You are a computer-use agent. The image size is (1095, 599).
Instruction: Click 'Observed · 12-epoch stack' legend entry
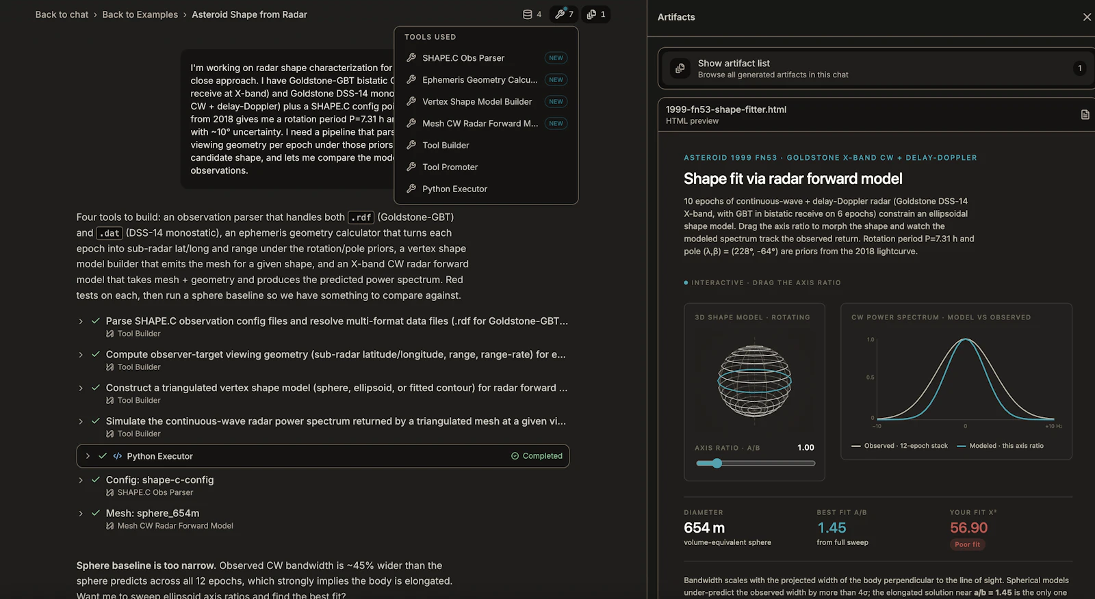pyautogui.click(x=899, y=446)
